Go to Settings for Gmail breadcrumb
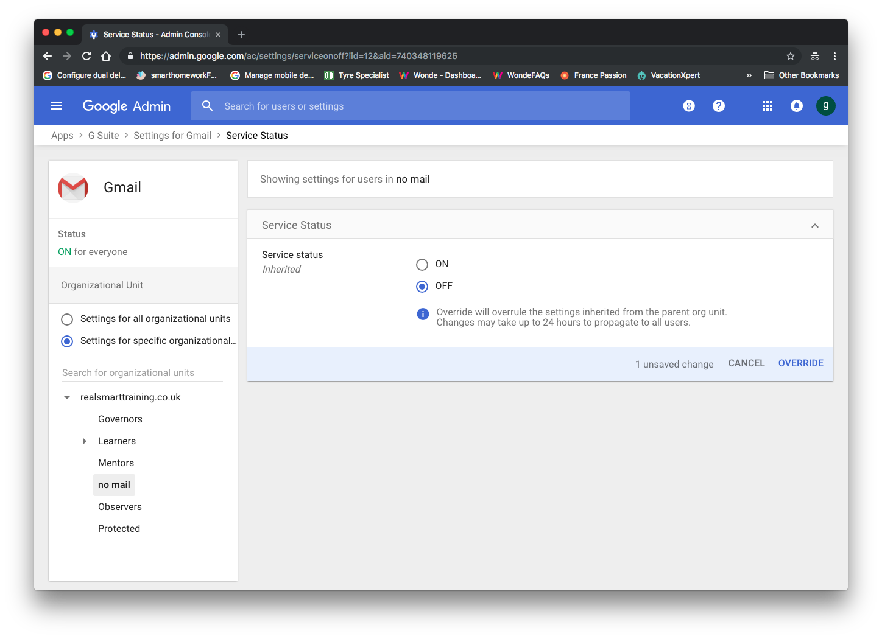Screen dimensions: 882x639 point(172,136)
